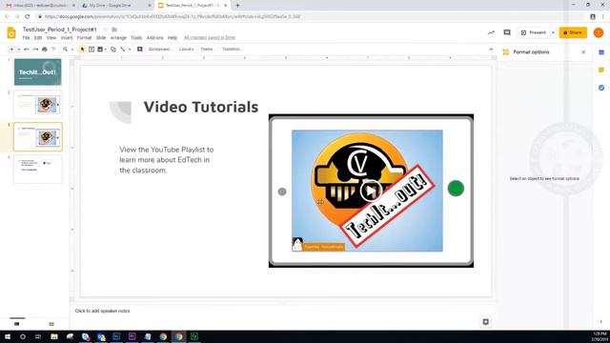The height and width of the screenshot is (343, 610).
Task: Open the View menu
Action: [x=51, y=38]
